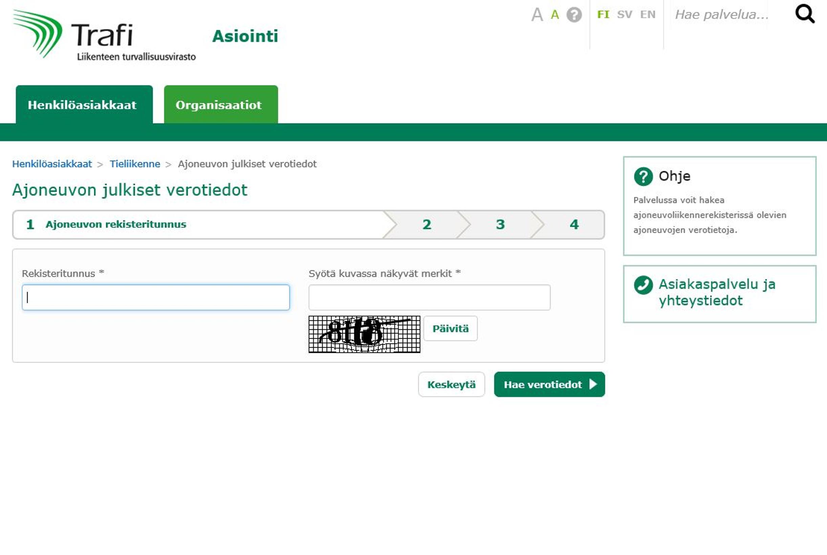The width and height of the screenshot is (827, 555).
Task: Focus the Rekisteritunnus input field
Action: (155, 297)
